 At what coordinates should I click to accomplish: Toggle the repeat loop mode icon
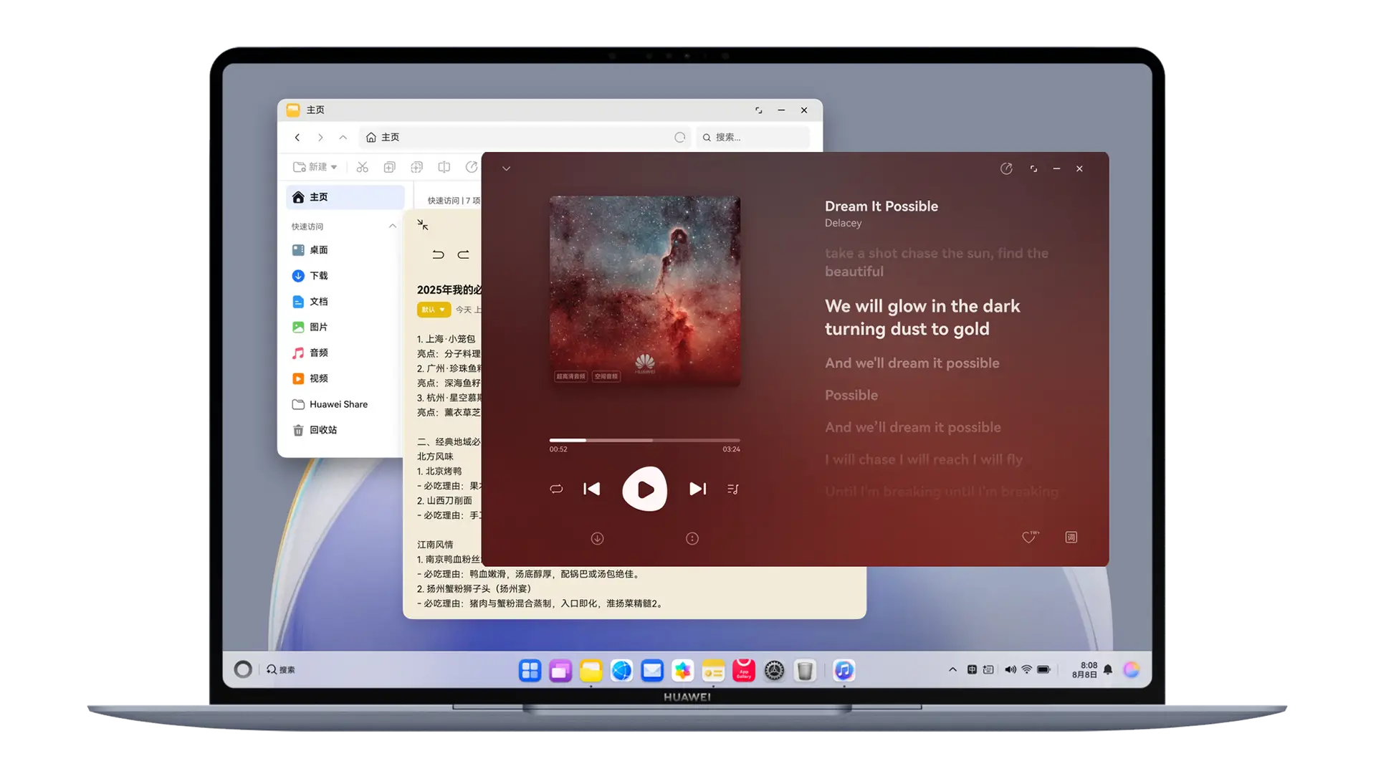pyautogui.click(x=556, y=489)
